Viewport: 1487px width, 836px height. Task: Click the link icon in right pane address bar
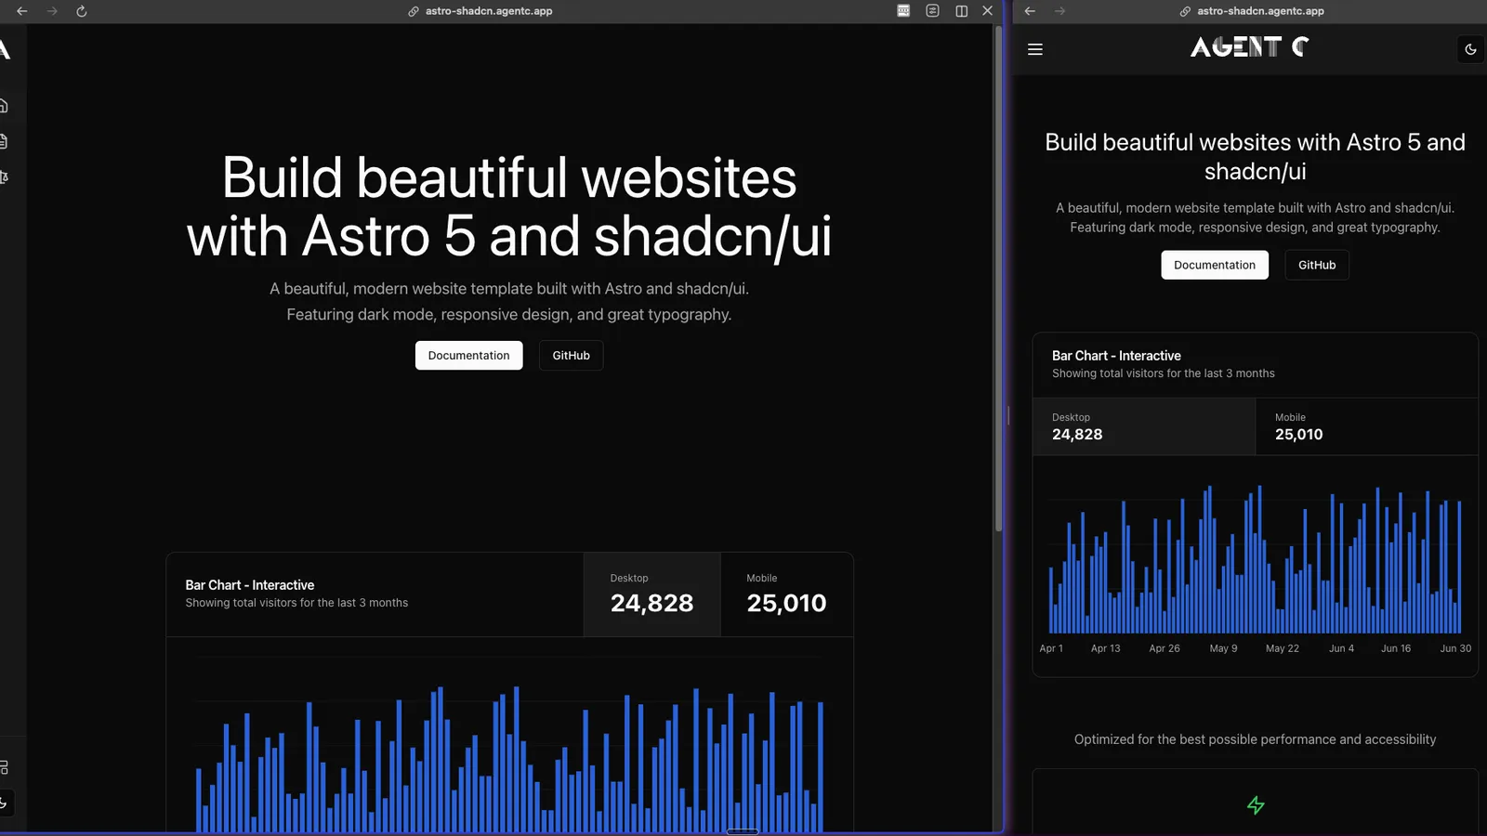[x=1185, y=11]
